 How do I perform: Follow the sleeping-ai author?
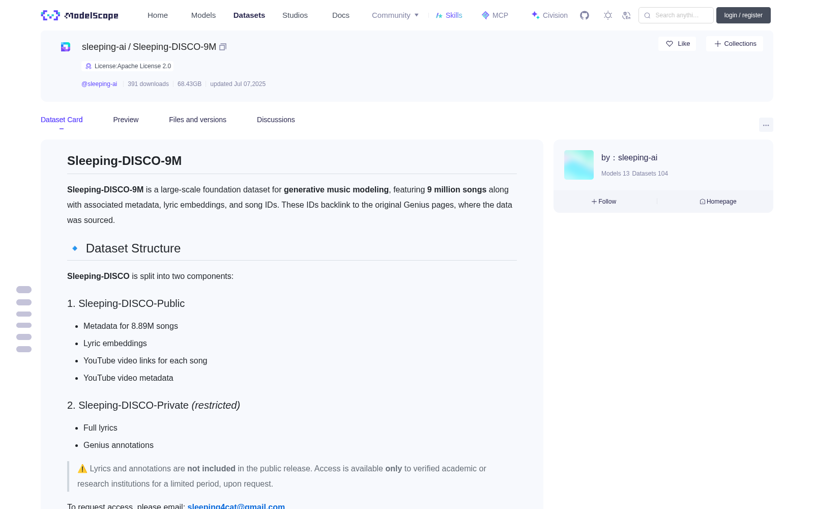click(604, 202)
